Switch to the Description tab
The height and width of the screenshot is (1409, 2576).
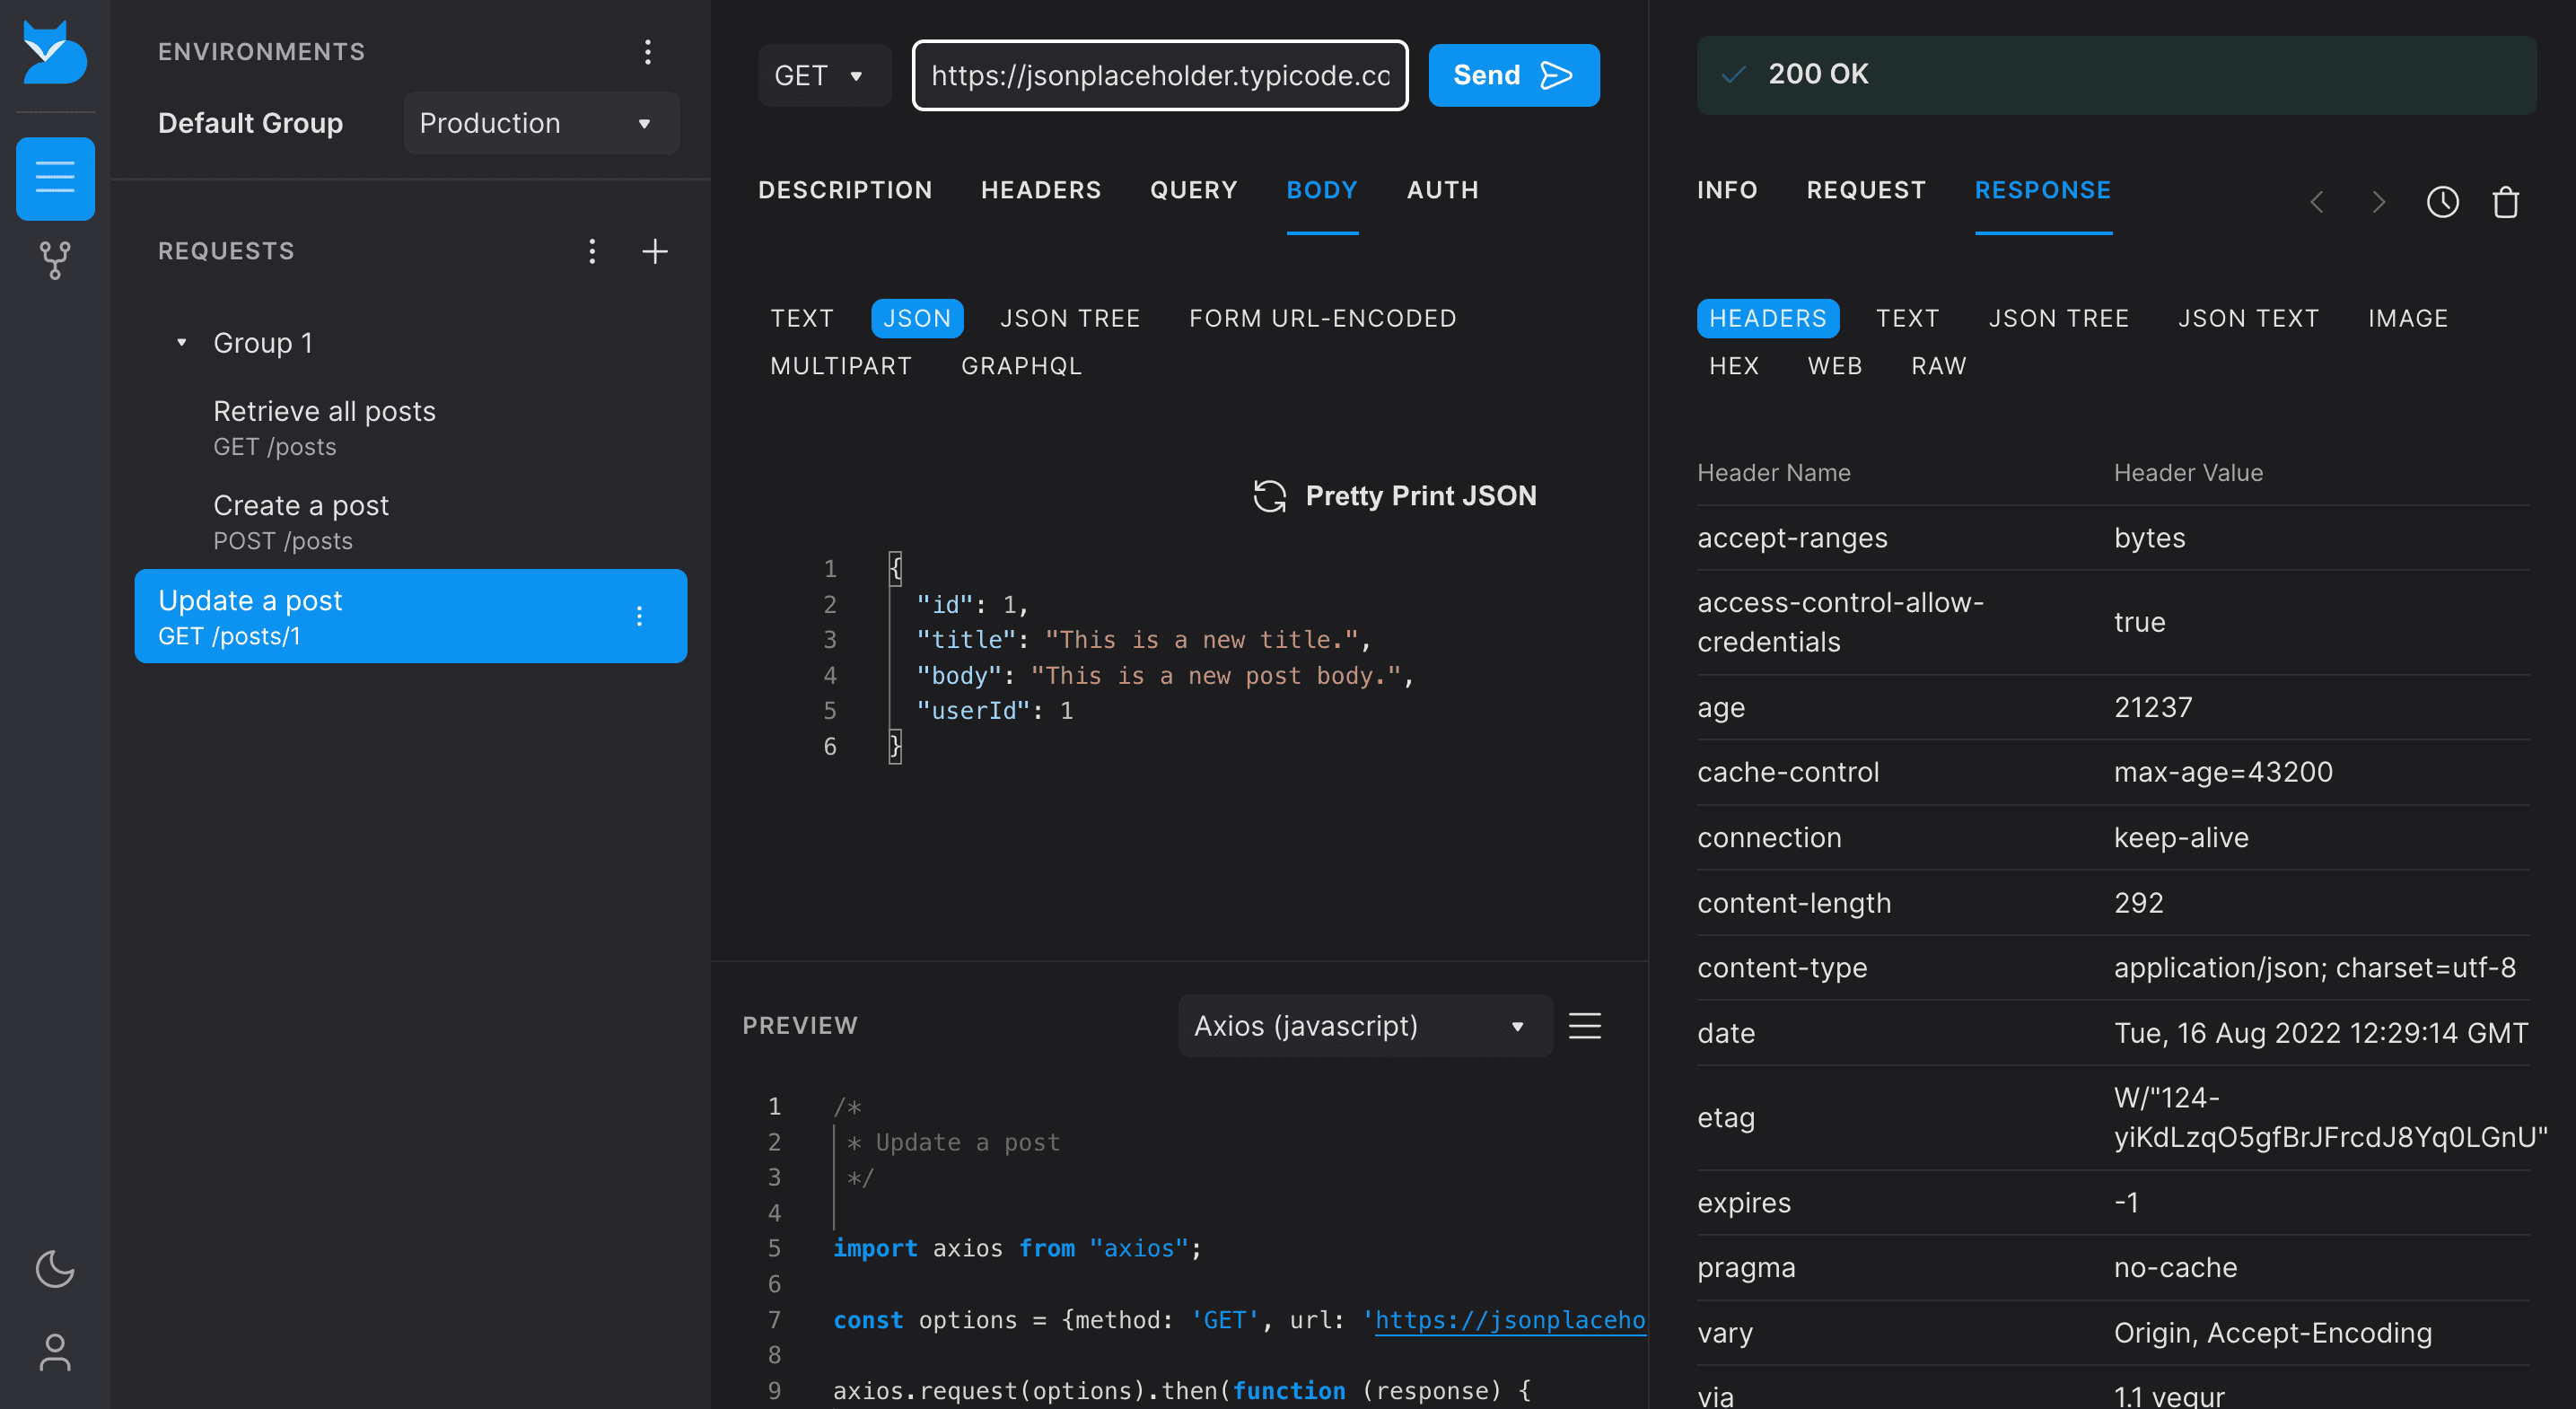845,190
